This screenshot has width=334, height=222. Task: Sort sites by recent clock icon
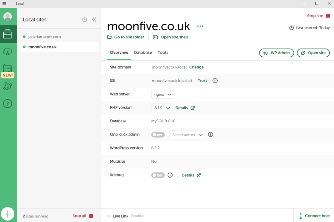(84, 20)
